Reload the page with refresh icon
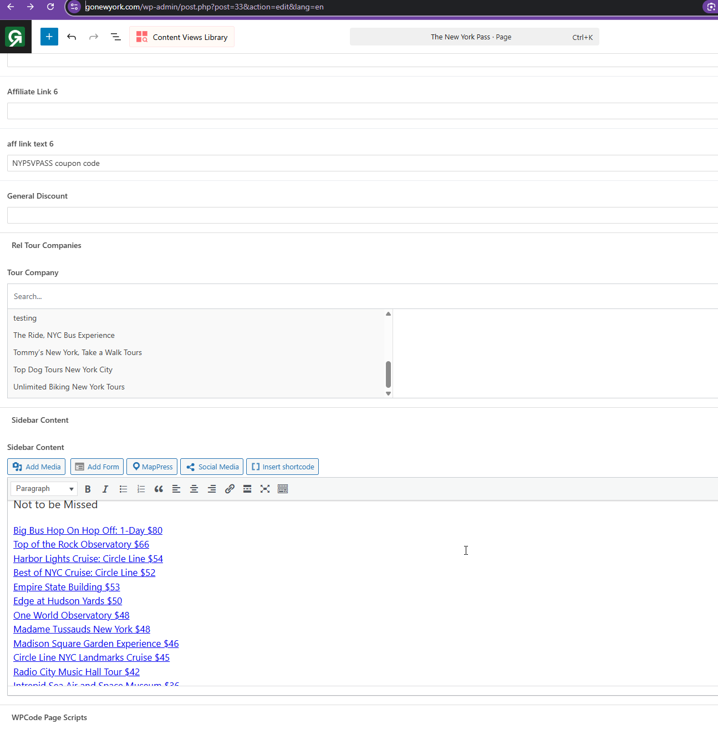 pos(50,7)
